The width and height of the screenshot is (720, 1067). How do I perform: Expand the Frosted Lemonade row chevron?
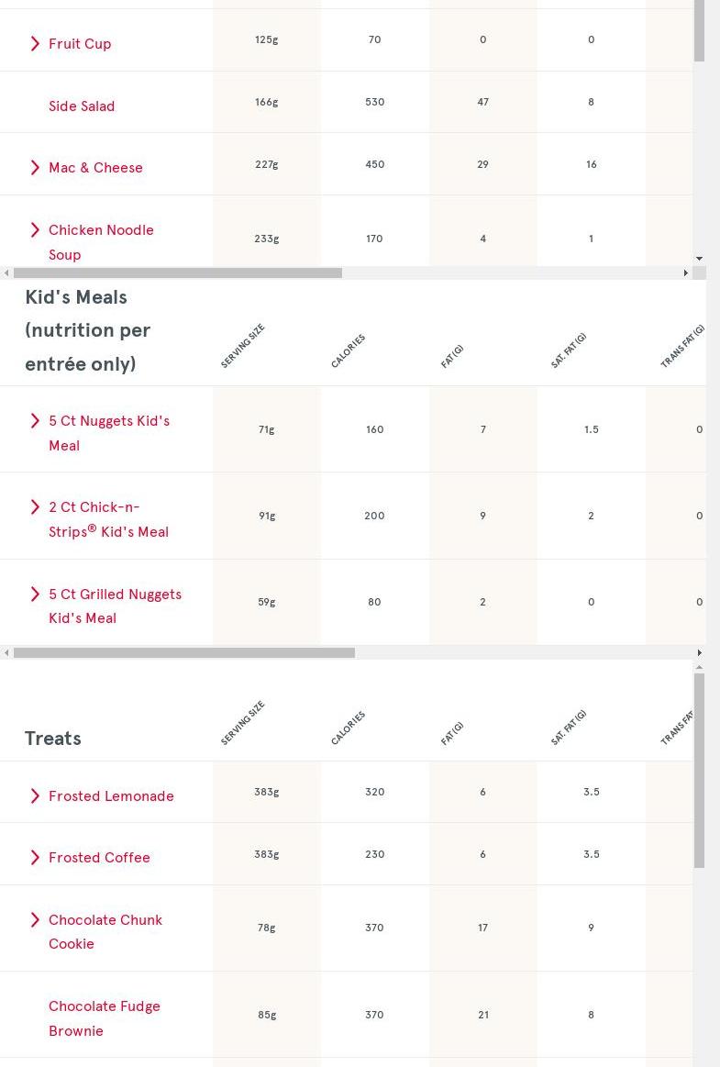point(35,796)
